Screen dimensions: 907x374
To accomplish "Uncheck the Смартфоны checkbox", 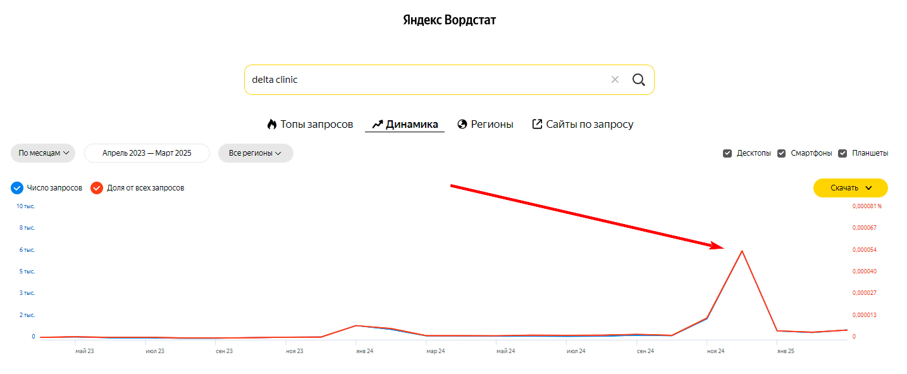I will (782, 153).
